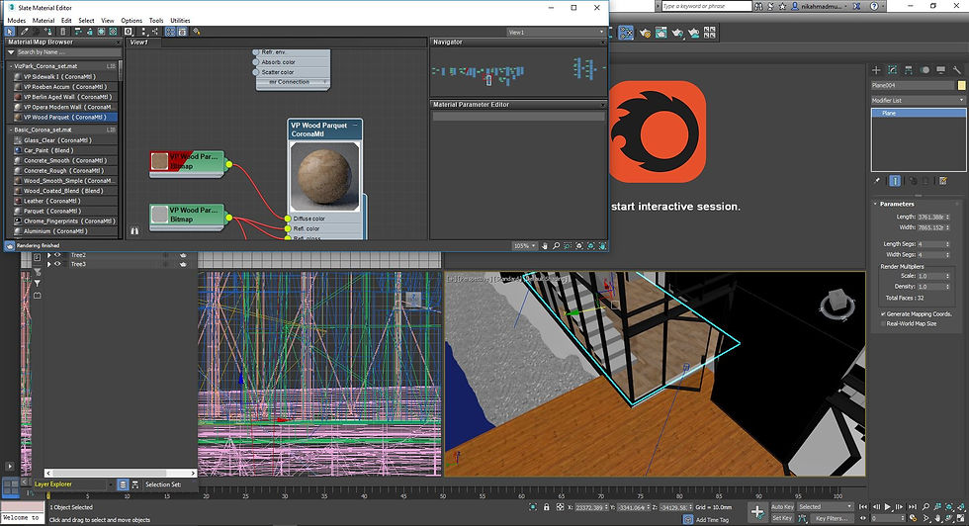Open Configure Modifier Sets icon
Image resolution: width=969 pixels, height=526 pixels.
click(x=943, y=181)
